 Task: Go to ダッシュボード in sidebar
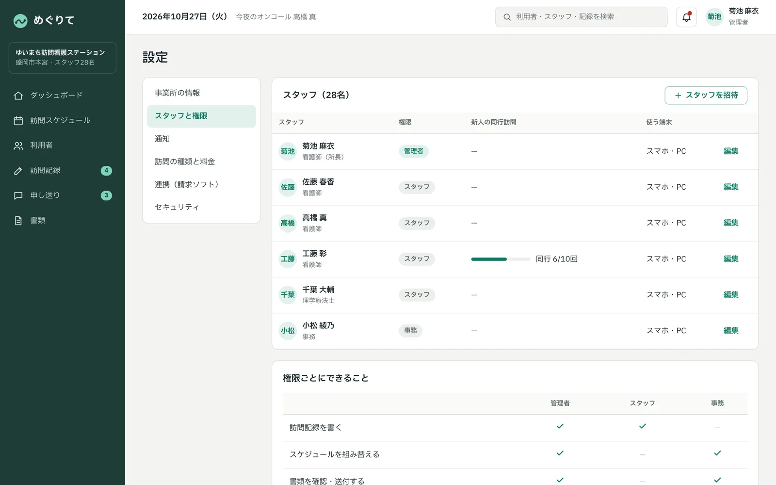(63, 96)
